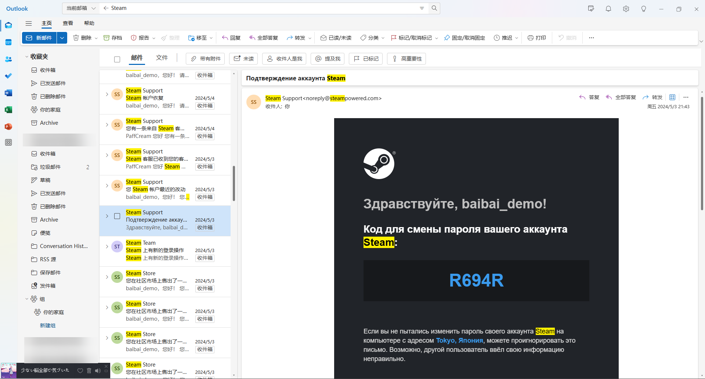705x379 pixels.
Task: Toggle the Unread filter chip
Action: point(244,59)
